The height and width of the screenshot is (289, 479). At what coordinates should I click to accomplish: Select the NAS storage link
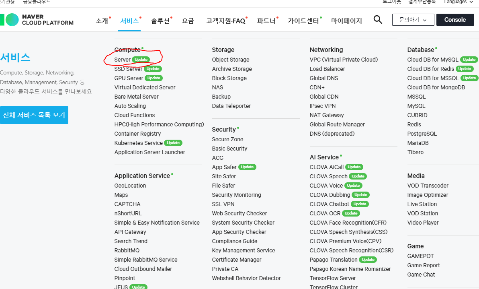(x=217, y=87)
